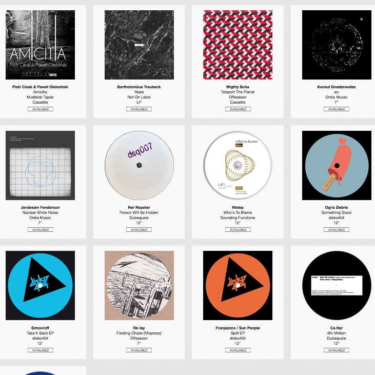Open the Fielding Chase sketch record cover
The width and height of the screenshot is (375, 375).
(x=139, y=285)
